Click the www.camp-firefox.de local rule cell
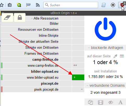The height and width of the screenshot is (106, 126). [x=78, y=65]
